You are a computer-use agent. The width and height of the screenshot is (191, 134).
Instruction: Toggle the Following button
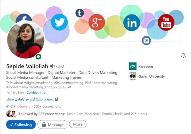21,124
